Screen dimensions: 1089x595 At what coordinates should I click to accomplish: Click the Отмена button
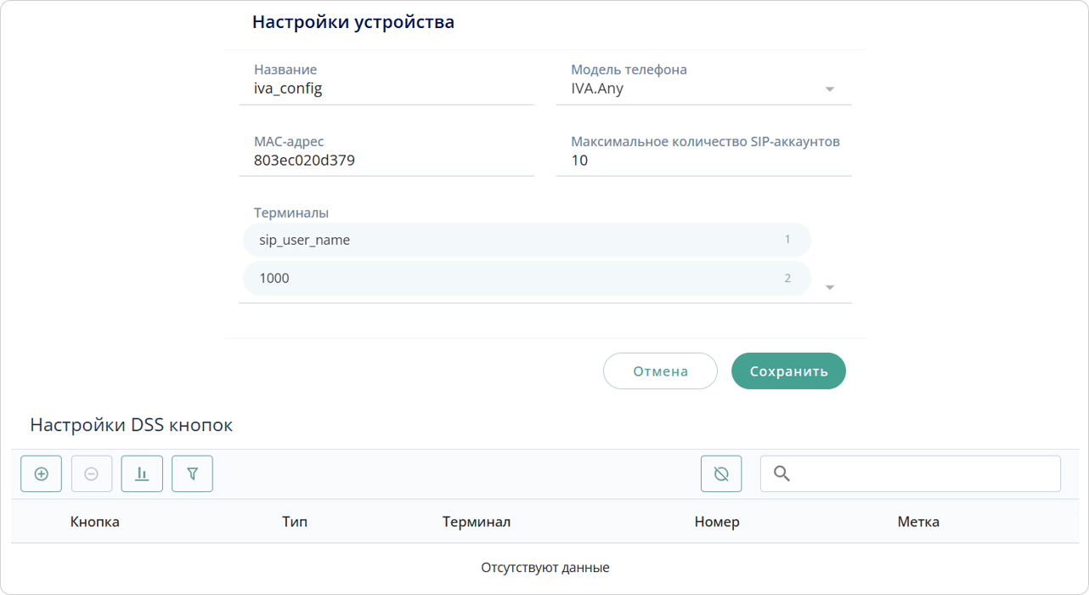point(660,371)
